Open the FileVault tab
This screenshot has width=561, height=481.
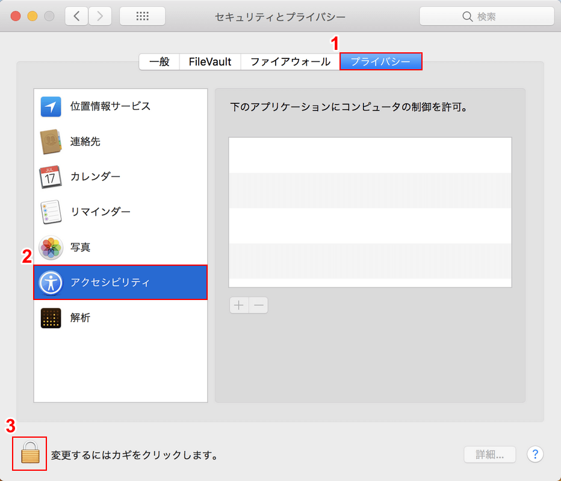(209, 61)
